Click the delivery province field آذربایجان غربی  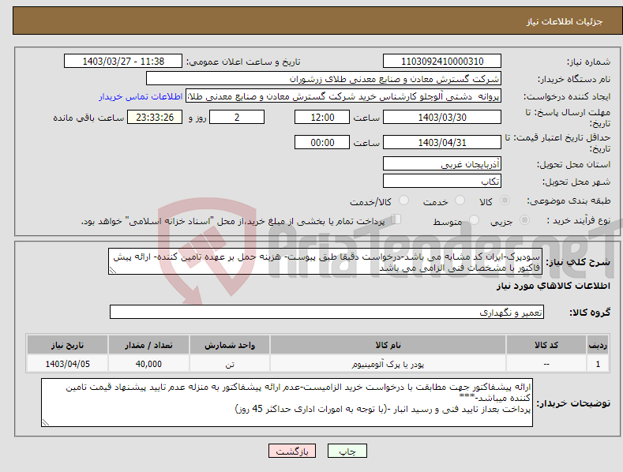(442, 163)
